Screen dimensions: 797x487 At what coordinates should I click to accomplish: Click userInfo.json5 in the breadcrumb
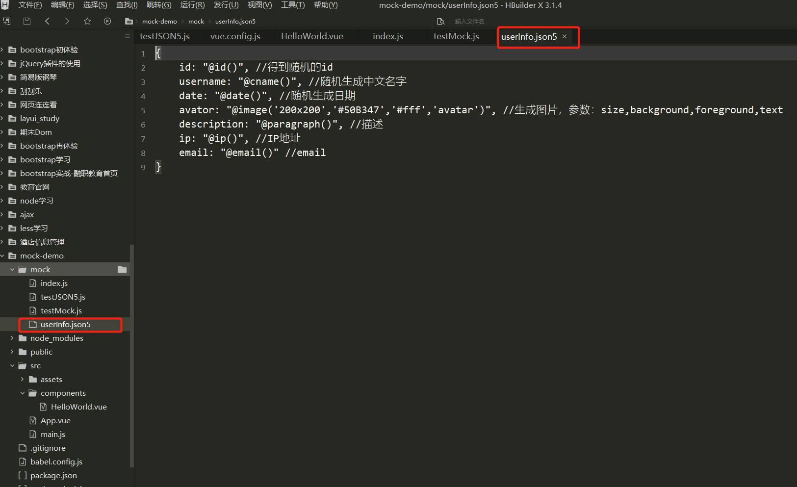click(x=235, y=21)
